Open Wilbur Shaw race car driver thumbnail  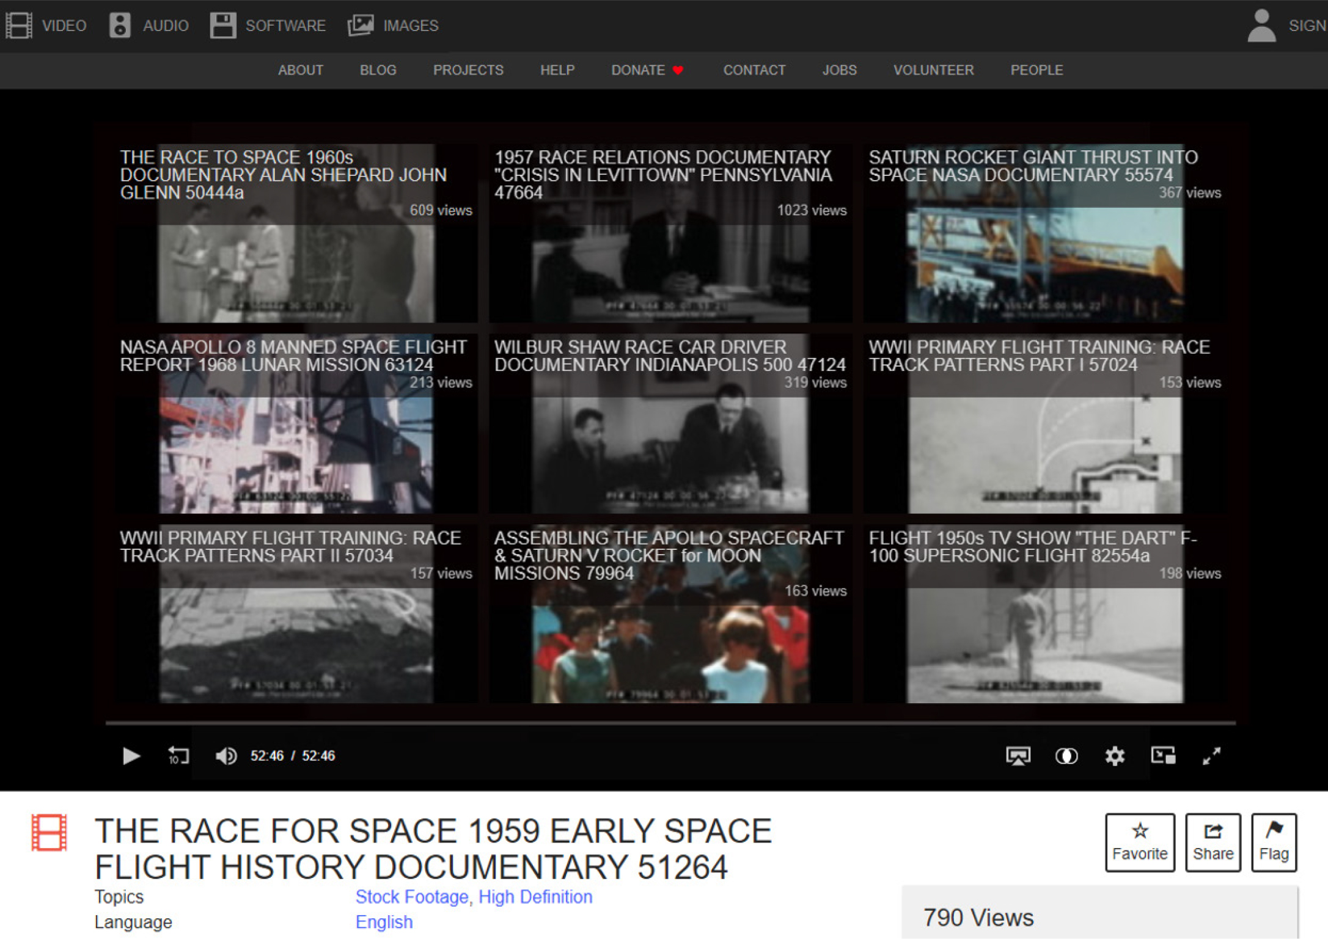(670, 424)
